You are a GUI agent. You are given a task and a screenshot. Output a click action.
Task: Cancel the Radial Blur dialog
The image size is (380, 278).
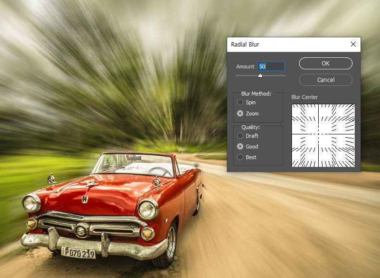[326, 80]
